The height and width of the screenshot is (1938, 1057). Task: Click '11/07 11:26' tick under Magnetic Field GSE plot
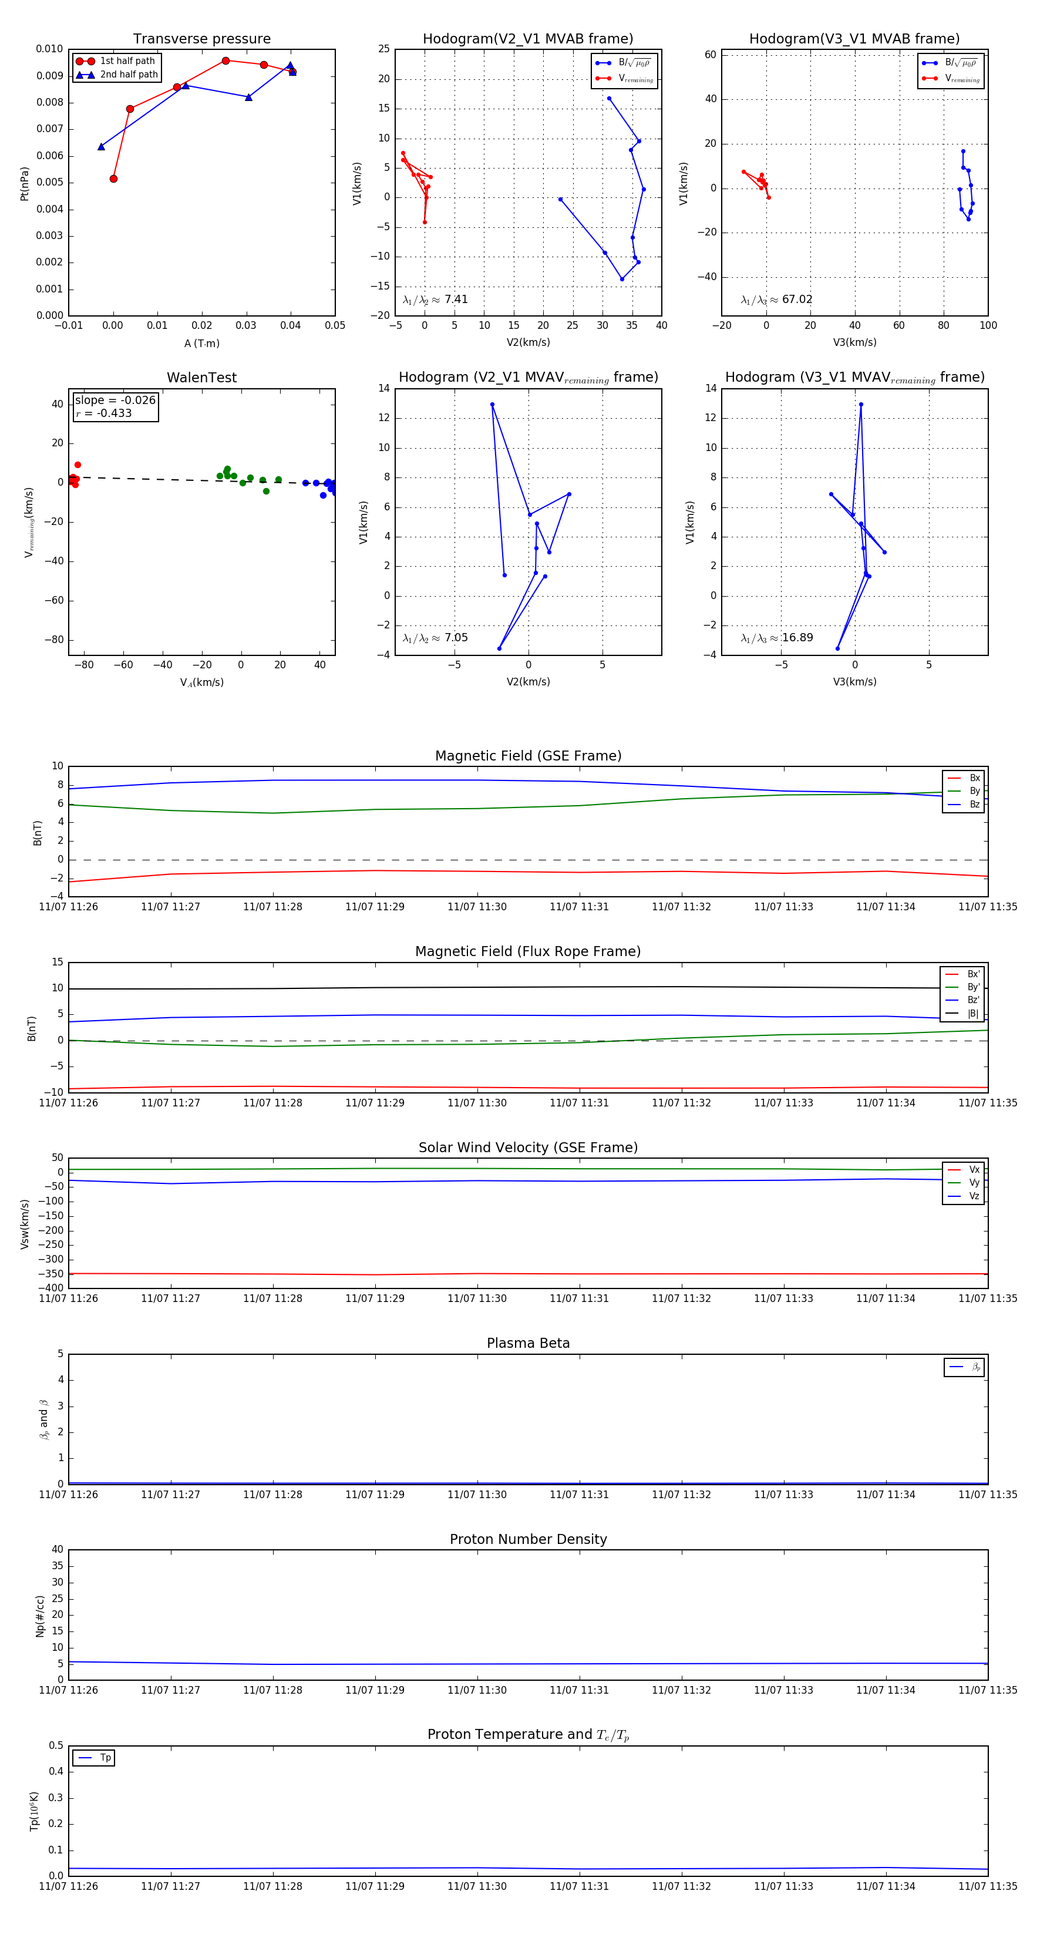point(69,907)
